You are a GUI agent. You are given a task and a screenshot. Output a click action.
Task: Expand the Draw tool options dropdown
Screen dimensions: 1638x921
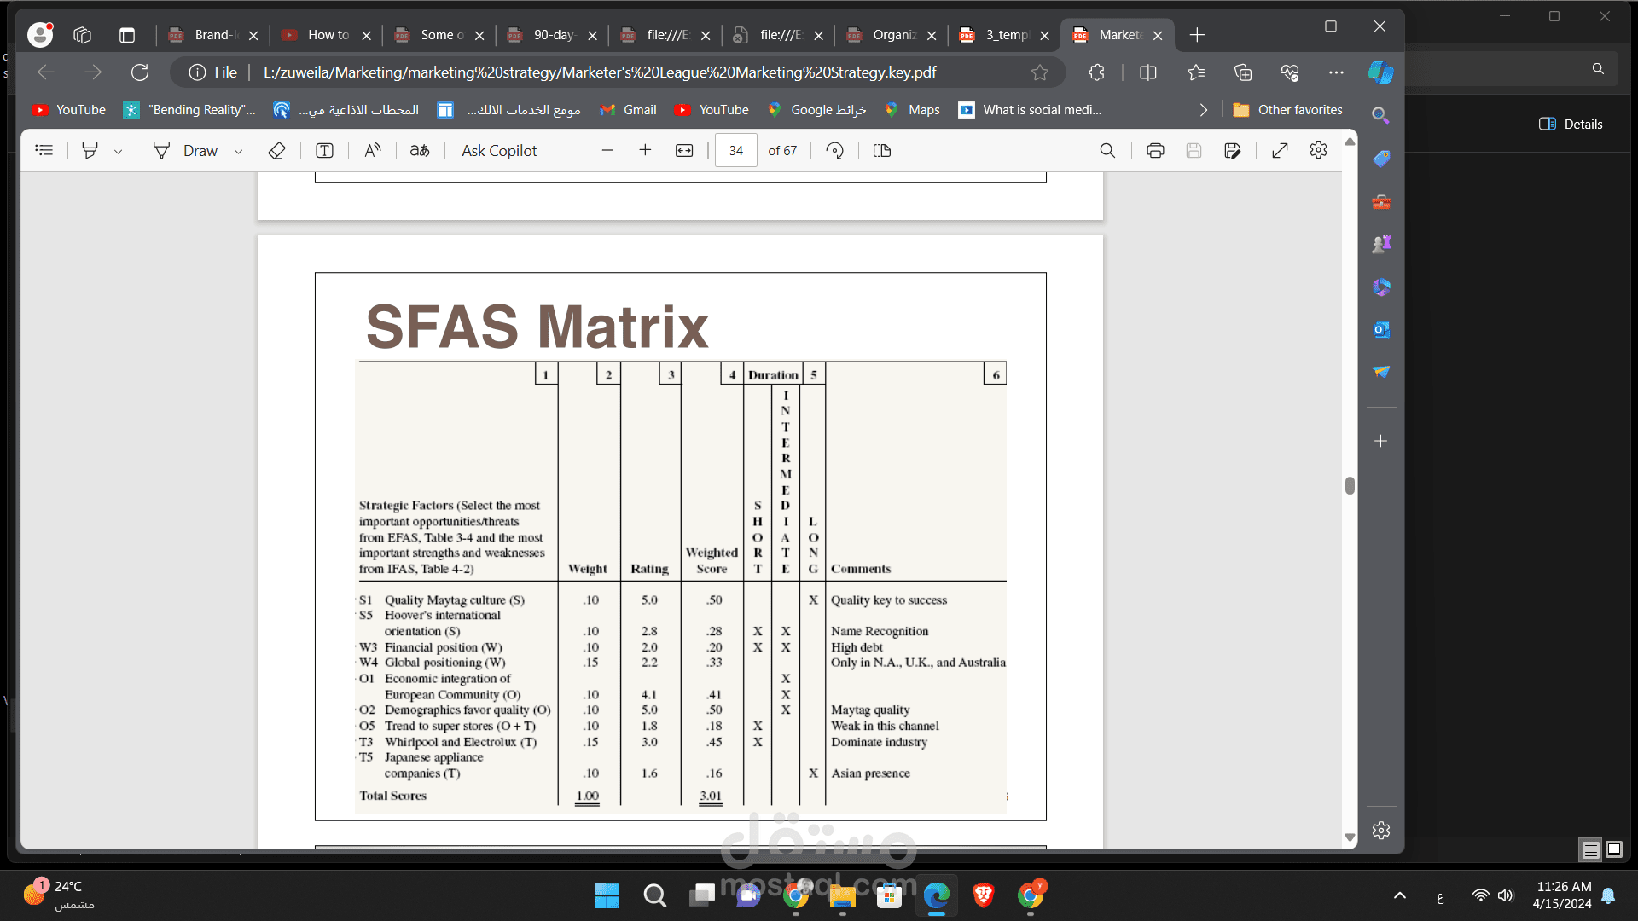(239, 152)
